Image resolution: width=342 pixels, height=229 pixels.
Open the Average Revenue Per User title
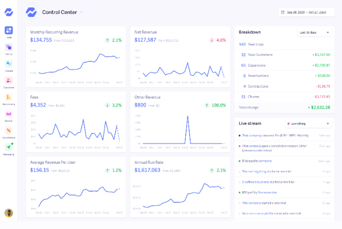click(x=53, y=162)
